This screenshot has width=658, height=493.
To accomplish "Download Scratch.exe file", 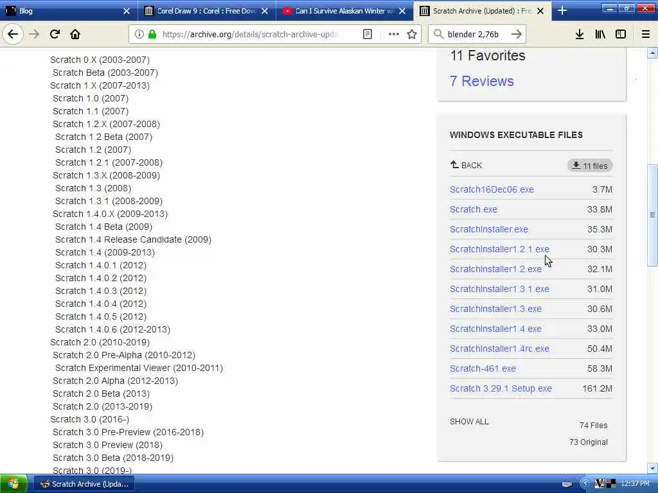I will pos(474,209).
